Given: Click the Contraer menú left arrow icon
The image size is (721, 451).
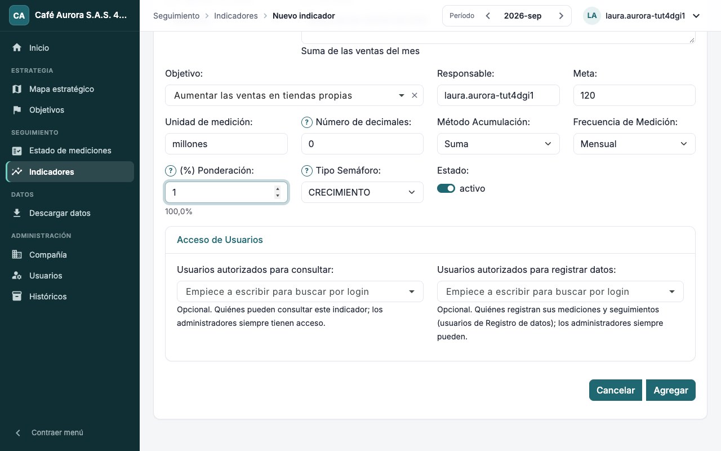Looking at the screenshot, I should click(x=18, y=433).
